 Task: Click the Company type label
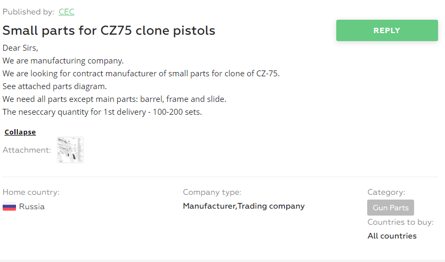pos(212,193)
